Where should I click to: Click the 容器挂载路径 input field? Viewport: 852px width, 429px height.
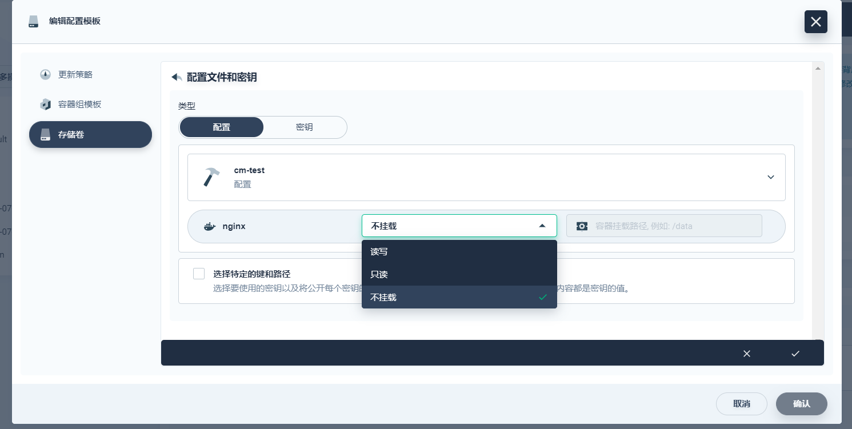click(x=664, y=226)
